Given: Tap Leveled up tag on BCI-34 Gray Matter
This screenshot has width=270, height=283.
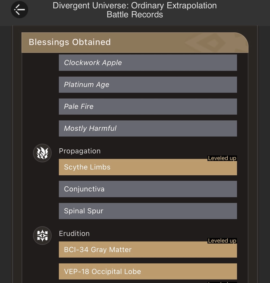Looking at the screenshot, I should pyautogui.click(x=222, y=241).
